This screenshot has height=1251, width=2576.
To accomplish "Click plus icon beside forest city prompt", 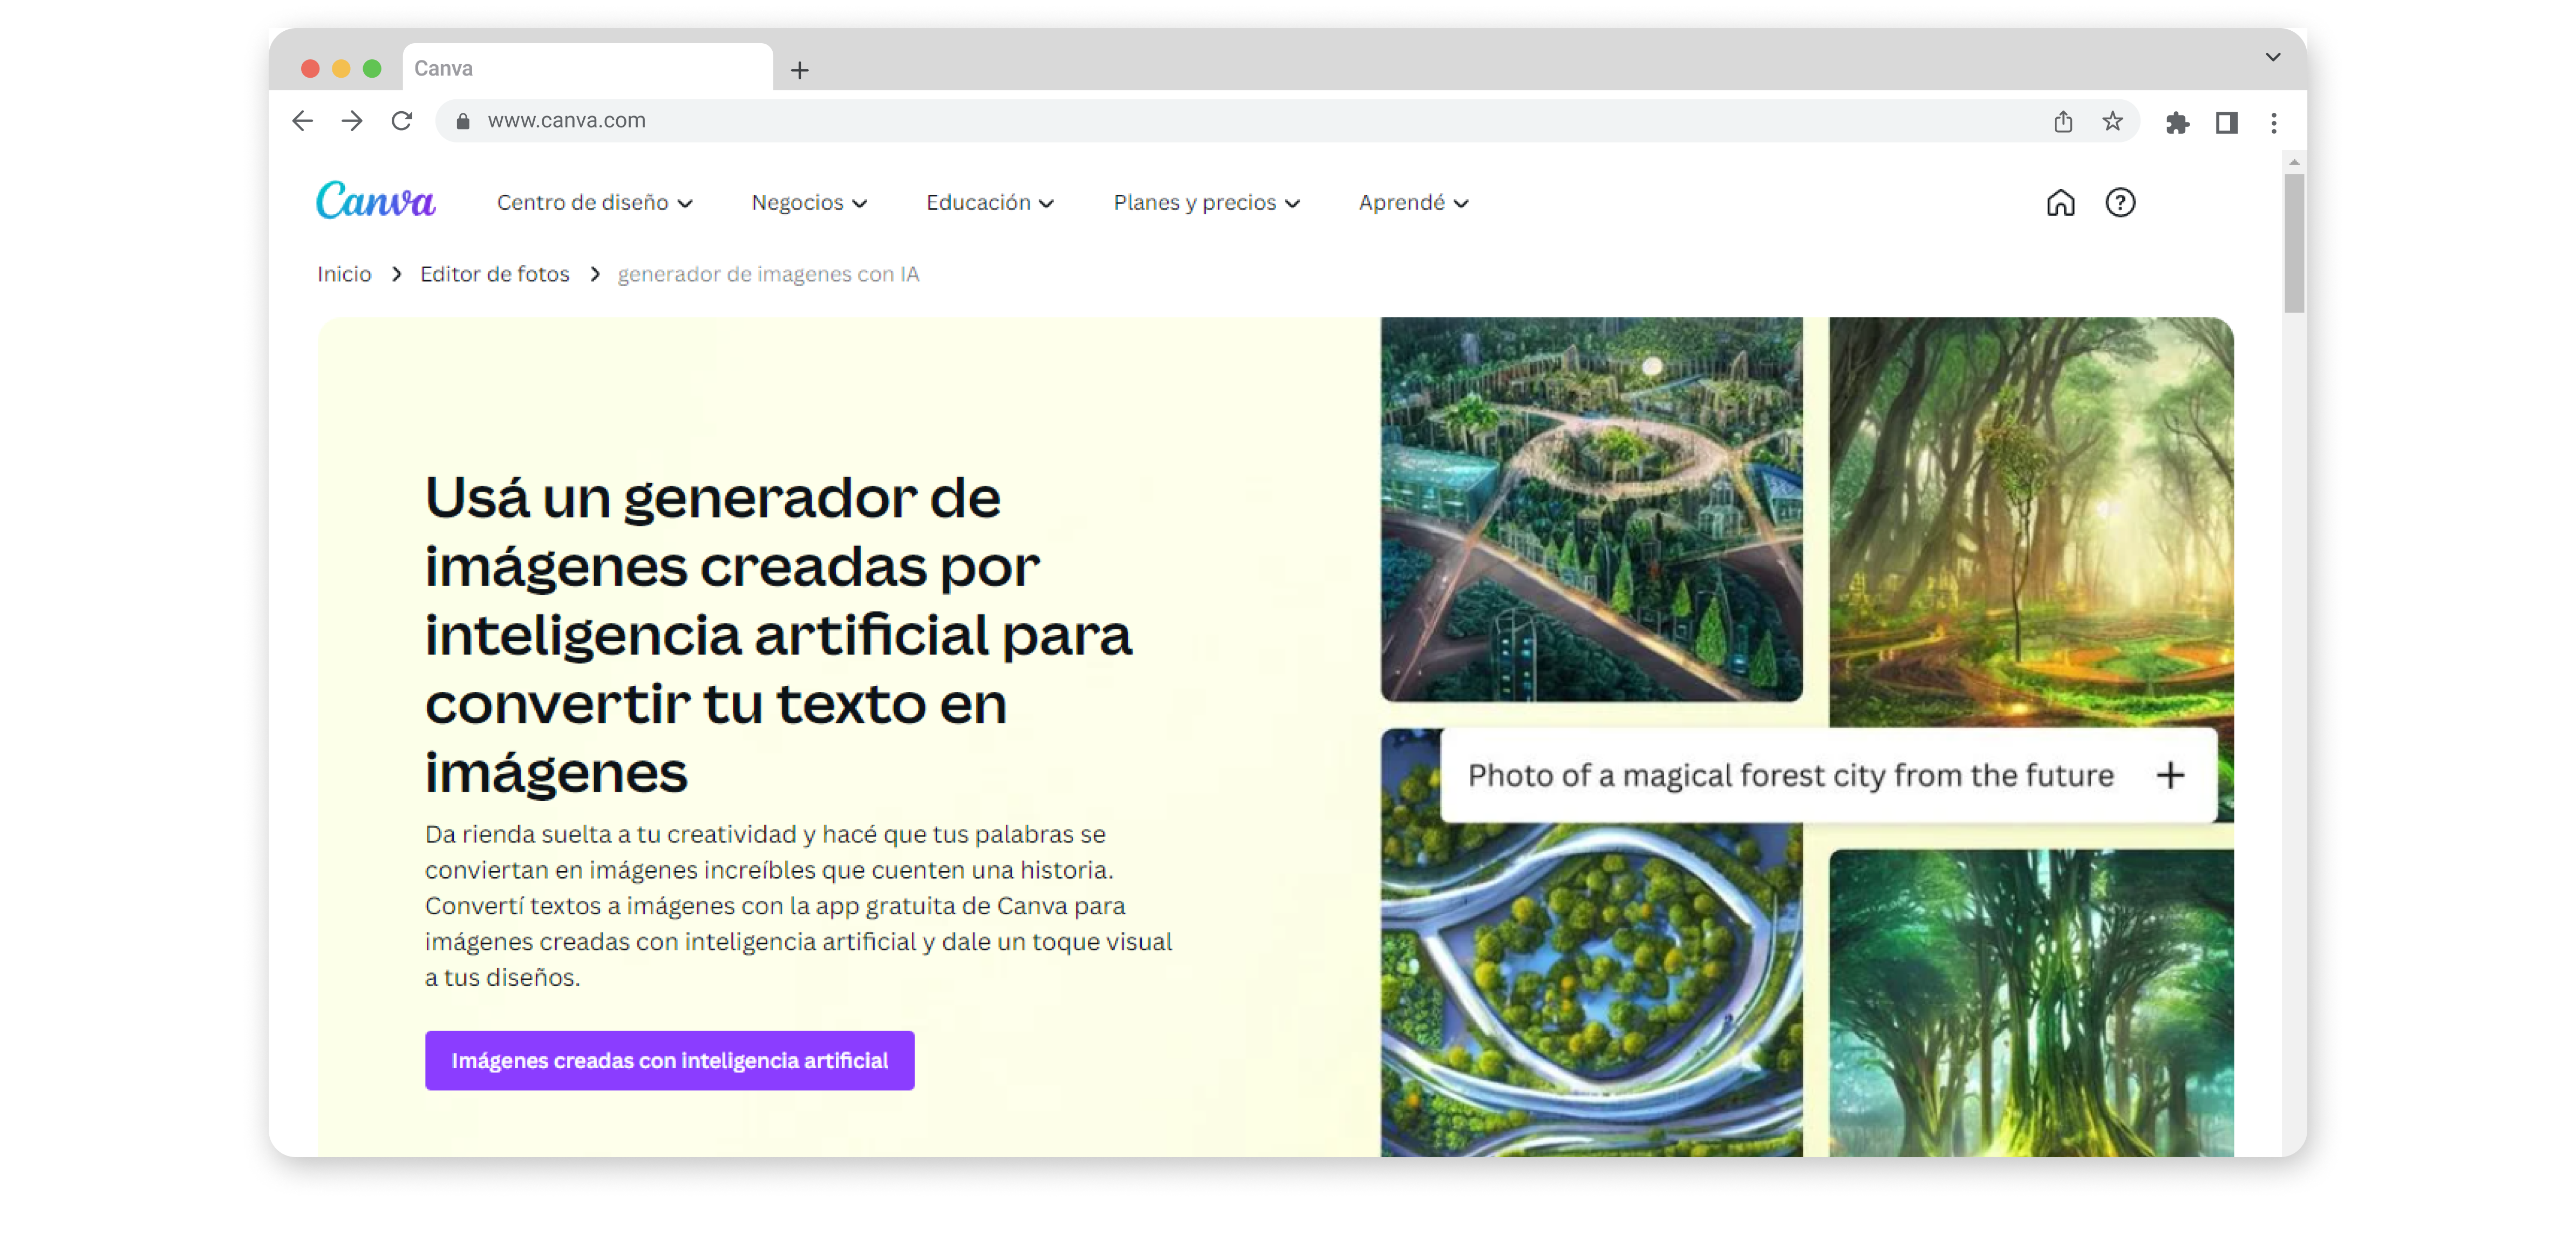I will pos(2169,775).
